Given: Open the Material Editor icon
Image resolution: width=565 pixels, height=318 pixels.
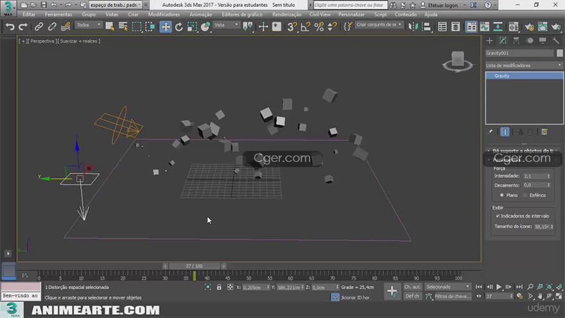Looking at the screenshot, I should 514,27.
